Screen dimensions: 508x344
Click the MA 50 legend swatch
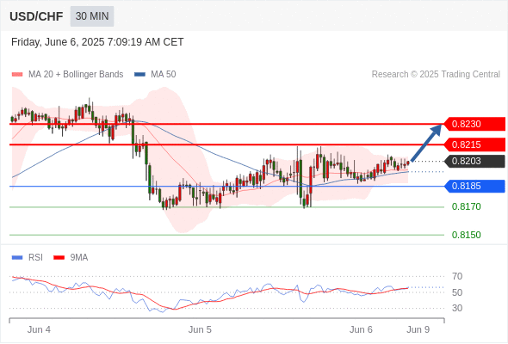point(139,75)
